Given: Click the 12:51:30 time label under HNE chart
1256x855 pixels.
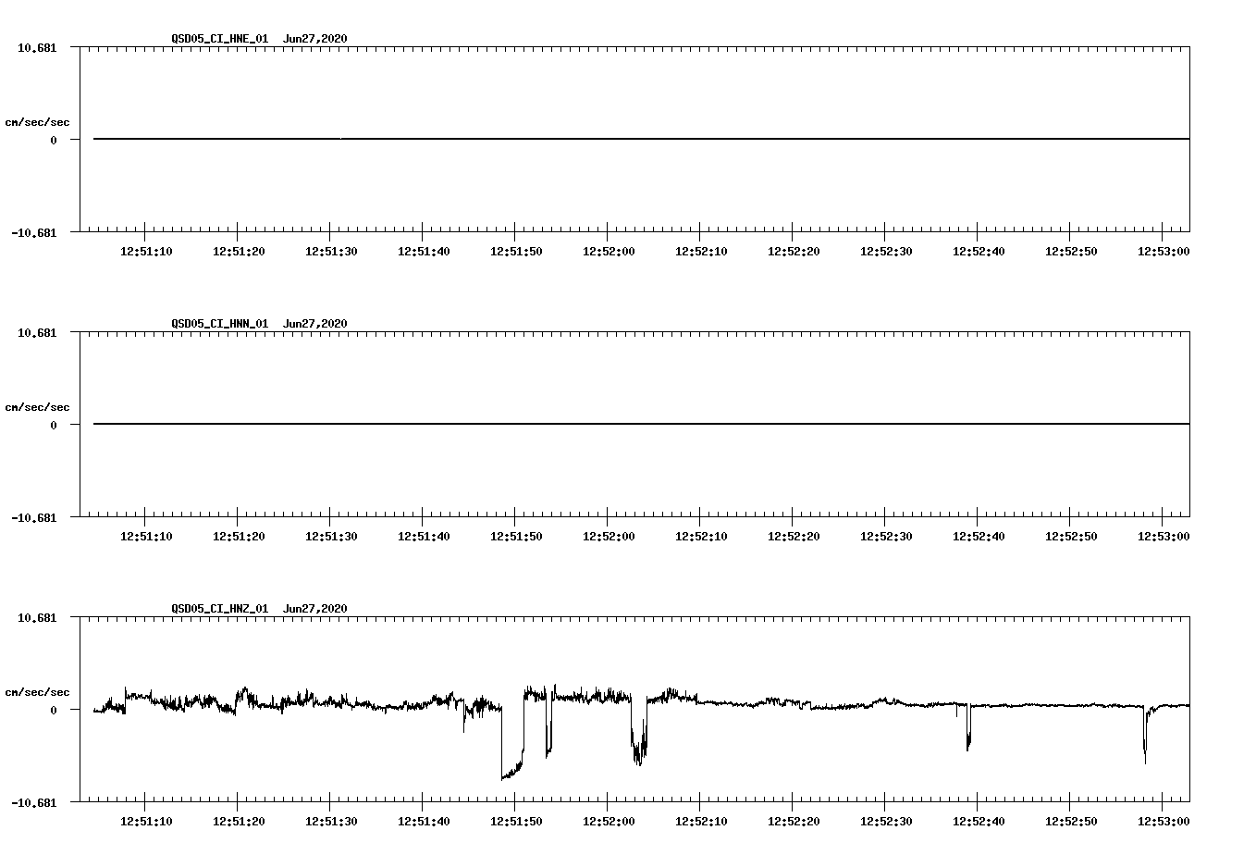Looking at the screenshot, I should click(x=331, y=252).
